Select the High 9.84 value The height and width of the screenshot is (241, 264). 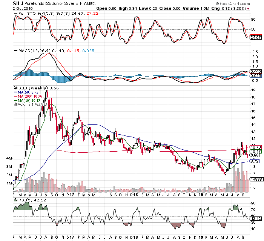point(127,8)
